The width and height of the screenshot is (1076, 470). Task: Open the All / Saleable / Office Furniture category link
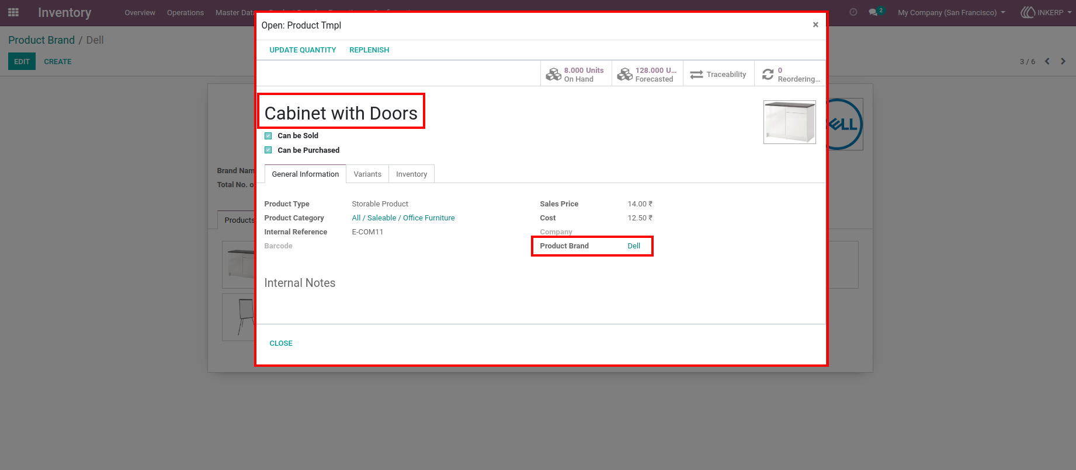tap(403, 218)
